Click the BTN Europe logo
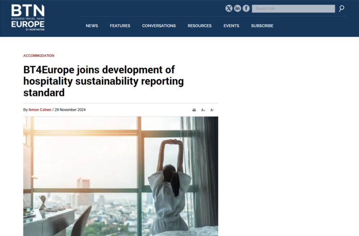The image size is (359, 236). click(28, 18)
